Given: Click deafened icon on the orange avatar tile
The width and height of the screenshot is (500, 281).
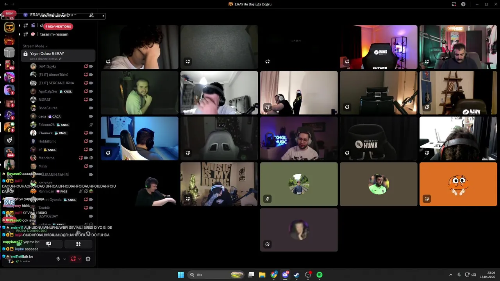Looking at the screenshot, I should click(427, 199).
